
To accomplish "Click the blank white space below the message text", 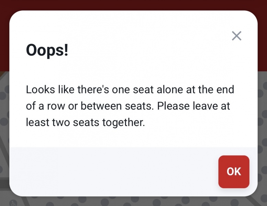I will tap(133, 137).
